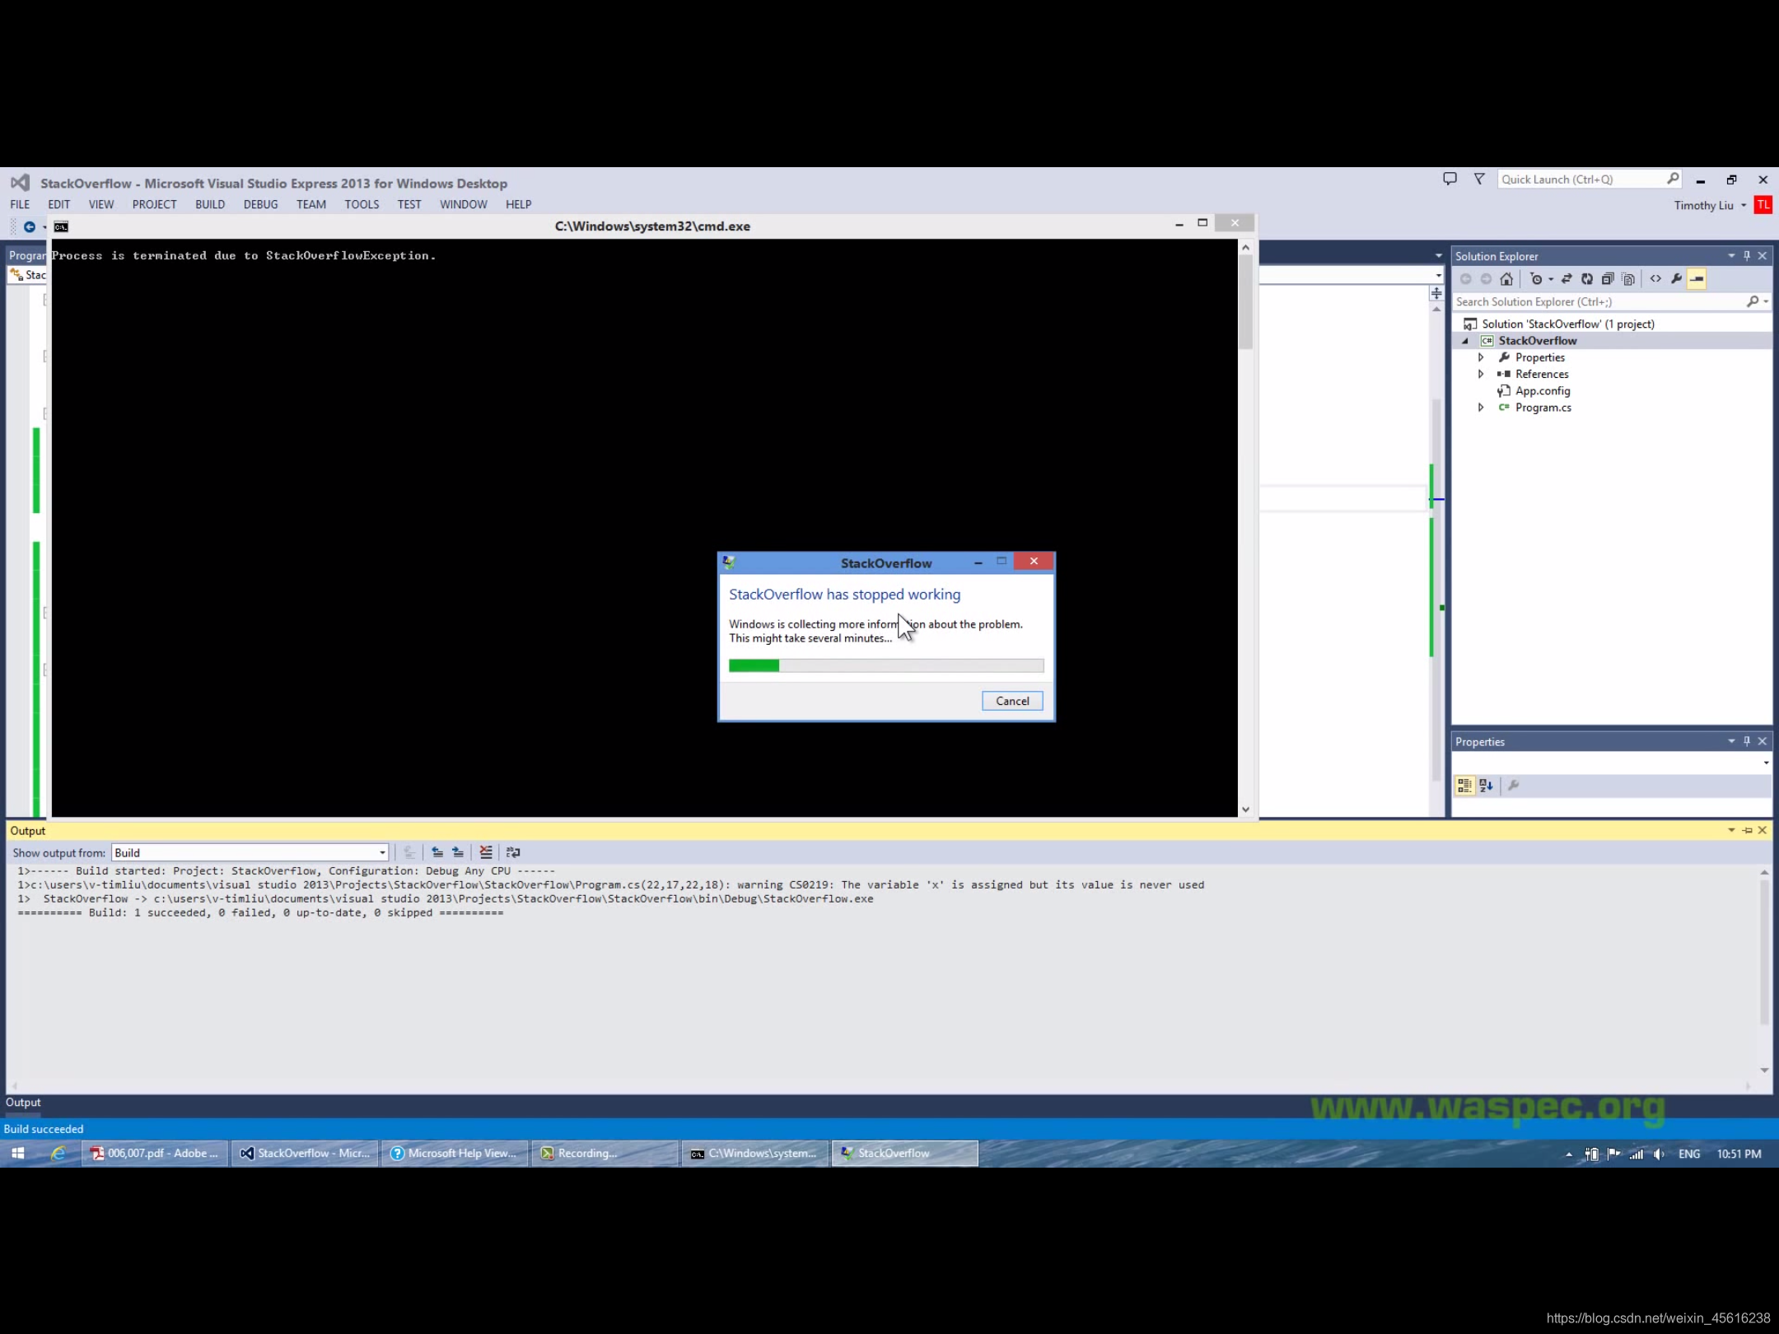Open the Properties object selector dropdown
The width and height of the screenshot is (1779, 1334).
(x=1766, y=763)
